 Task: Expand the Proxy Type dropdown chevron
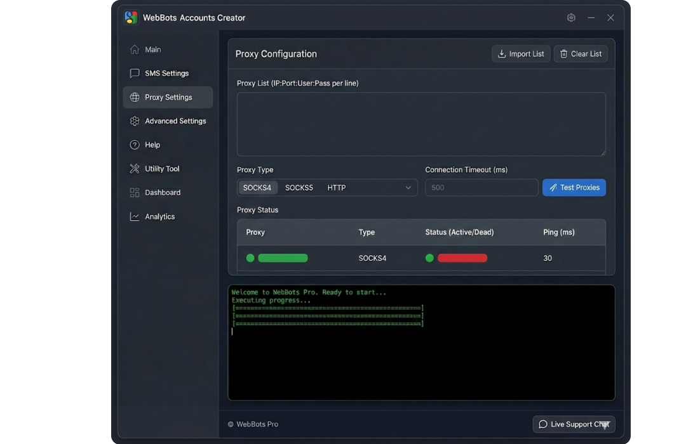point(408,187)
